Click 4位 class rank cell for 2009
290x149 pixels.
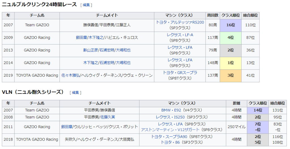231,38
